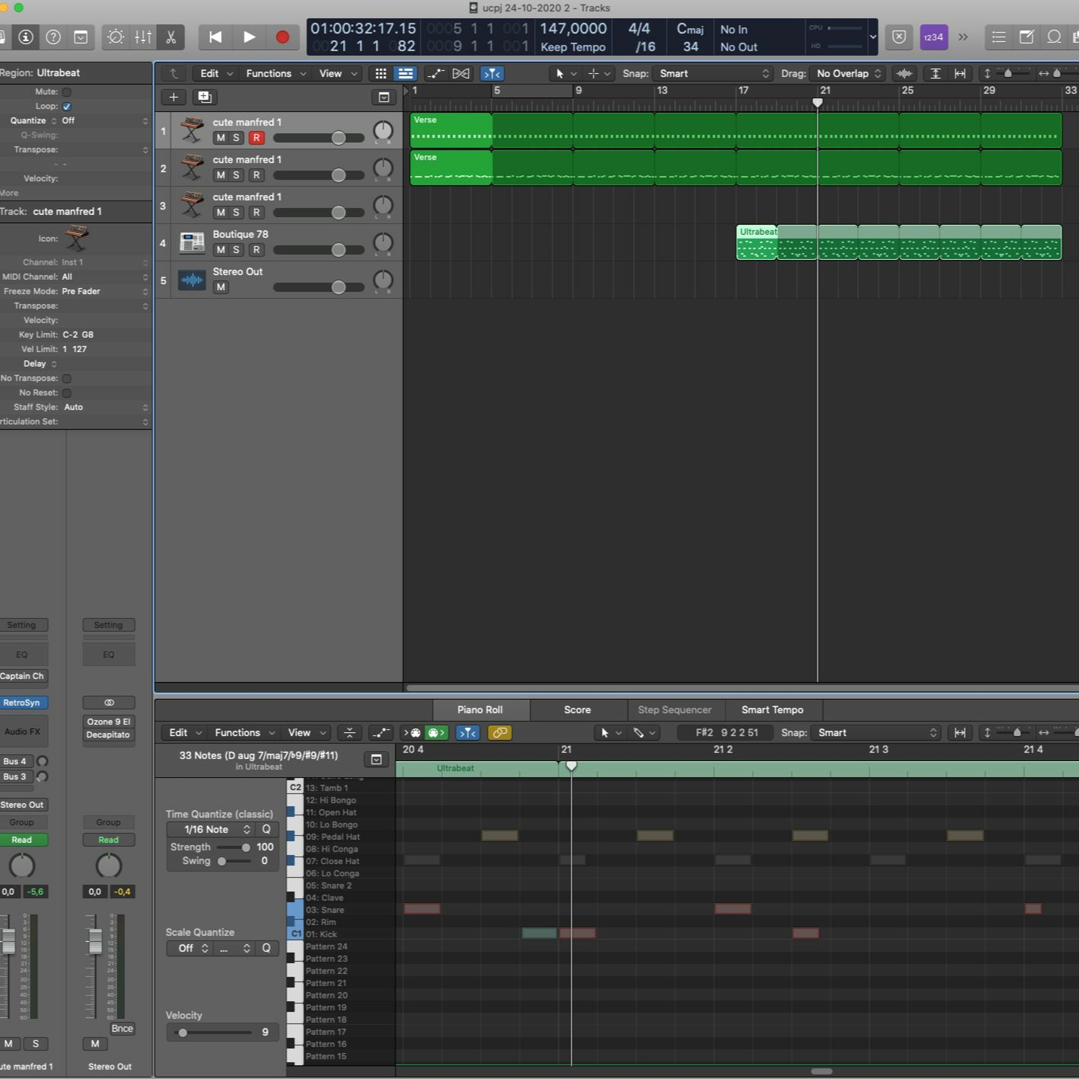Click the Duplicate Track icon
1079x1079 pixels.
click(205, 97)
